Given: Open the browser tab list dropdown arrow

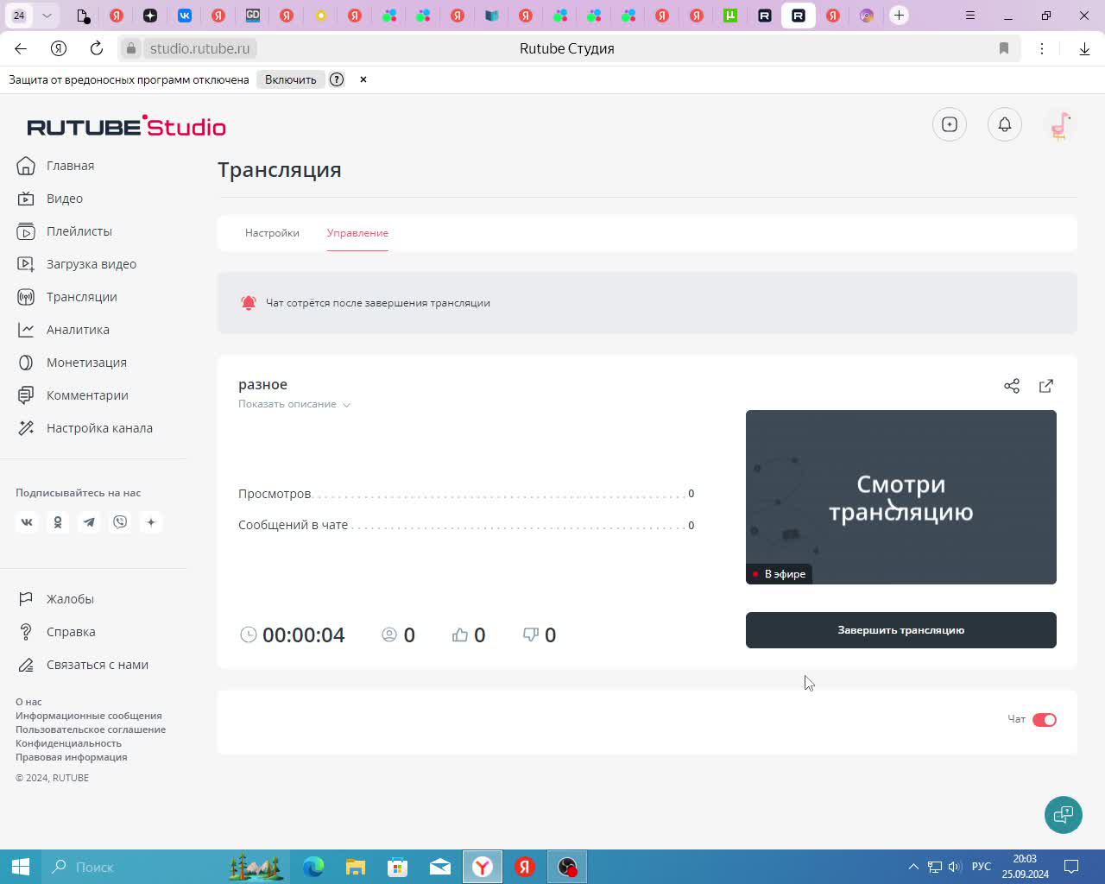Looking at the screenshot, I should pyautogui.click(x=47, y=16).
